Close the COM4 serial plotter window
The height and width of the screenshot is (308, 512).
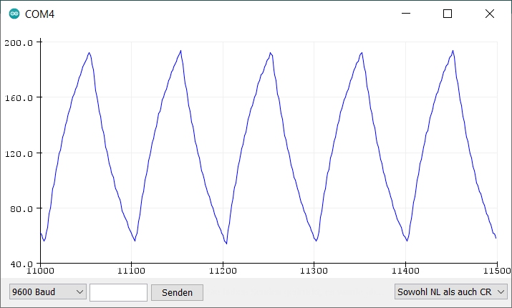pyautogui.click(x=490, y=14)
